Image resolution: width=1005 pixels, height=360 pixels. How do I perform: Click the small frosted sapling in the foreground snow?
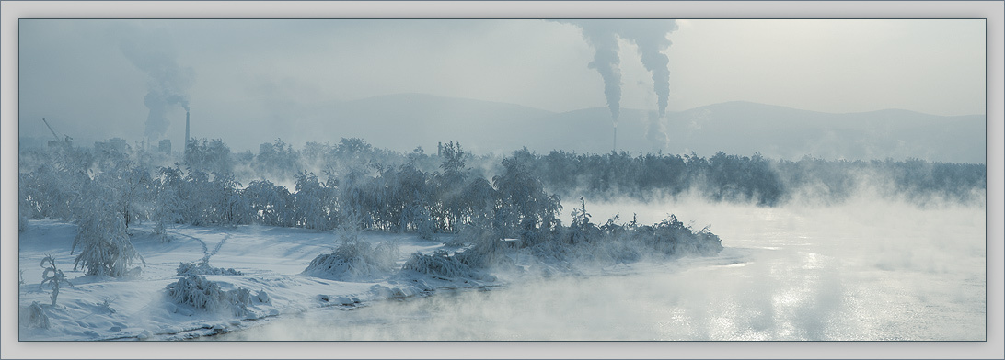tap(52, 279)
